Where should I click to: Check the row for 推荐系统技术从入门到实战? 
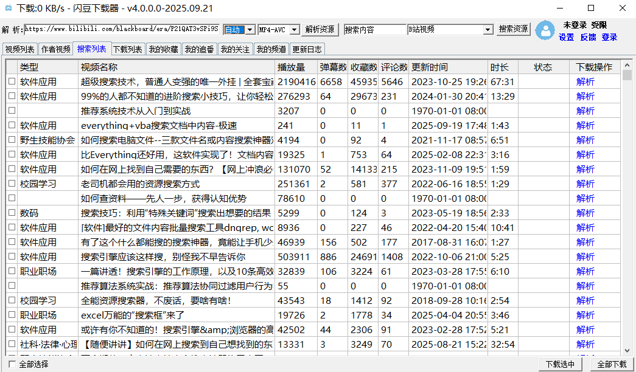coord(10,111)
